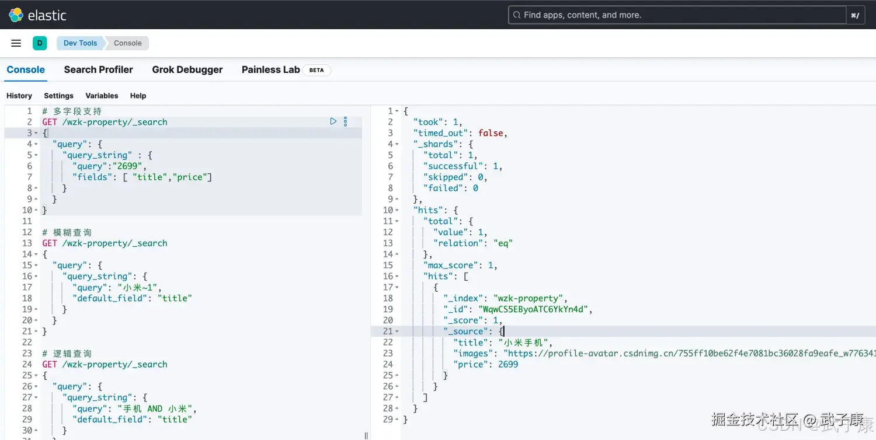This screenshot has width=876, height=440.
Task: Switch to the Search Profiler tab
Action: tap(98, 69)
